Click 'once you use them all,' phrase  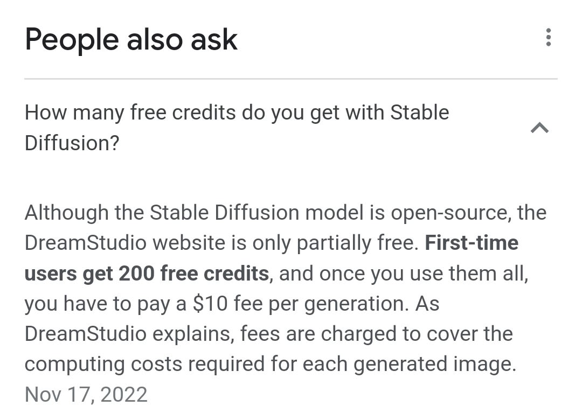click(x=424, y=274)
